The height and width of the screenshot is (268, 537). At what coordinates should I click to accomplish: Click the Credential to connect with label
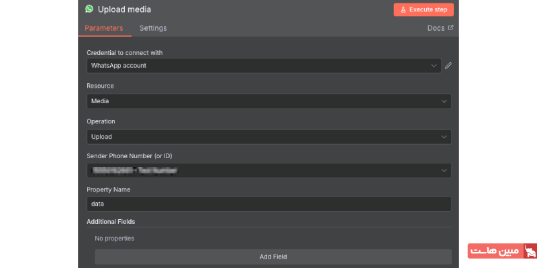(124, 52)
